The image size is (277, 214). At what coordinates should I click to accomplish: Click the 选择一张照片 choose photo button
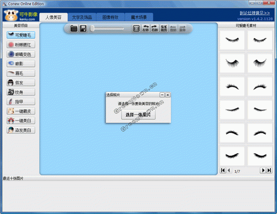138,114
